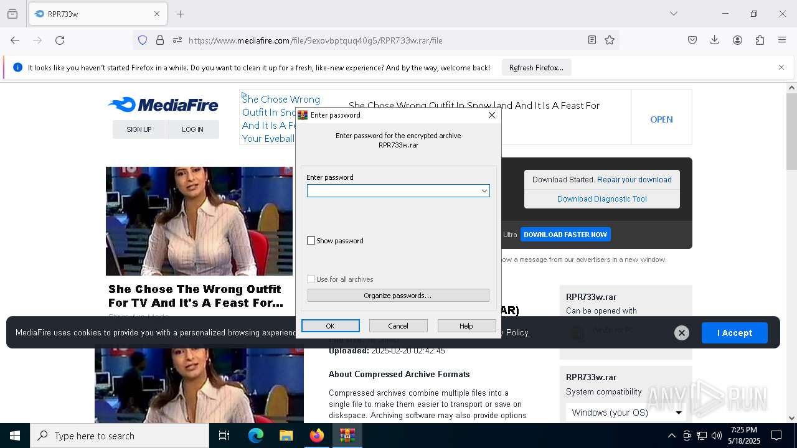Screen dimensions: 797x448
Task: Click the MediaFire logo
Action: [163, 105]
